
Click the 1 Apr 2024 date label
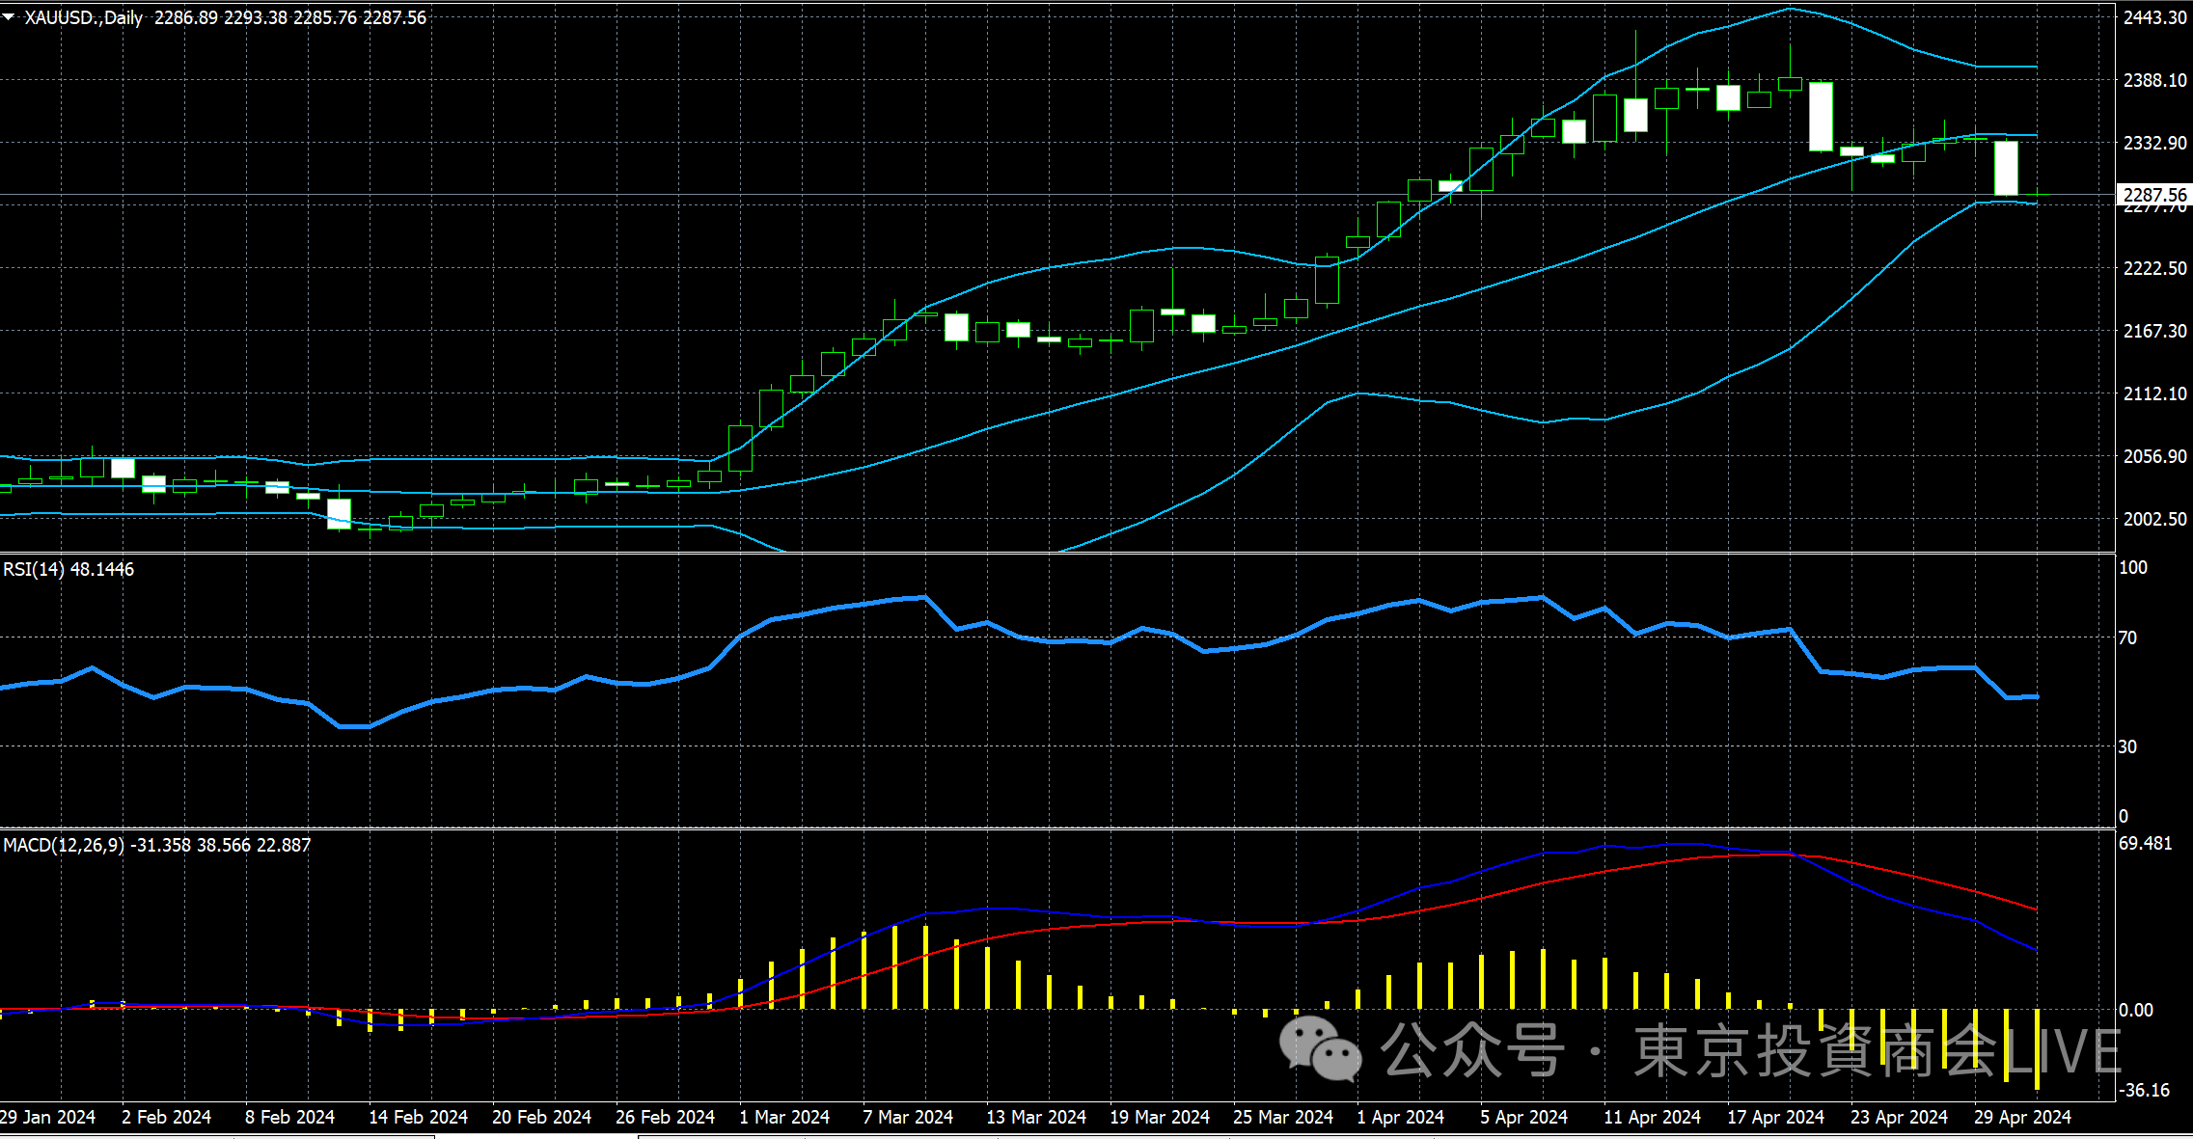pos(1401,1117)
